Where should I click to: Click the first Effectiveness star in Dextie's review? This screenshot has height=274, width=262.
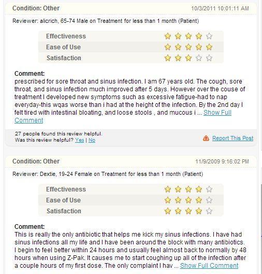pos(168,189)
